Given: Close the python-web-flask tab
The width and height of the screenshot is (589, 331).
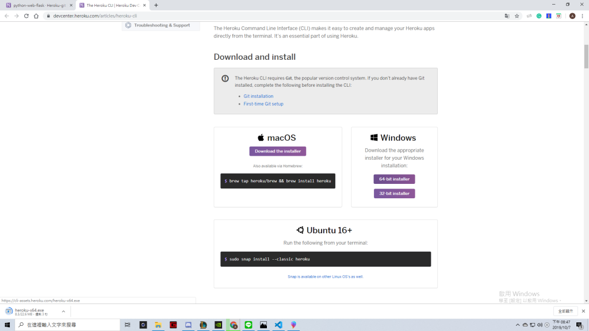Looking at the screenshot, I should [x=71, y=5].
